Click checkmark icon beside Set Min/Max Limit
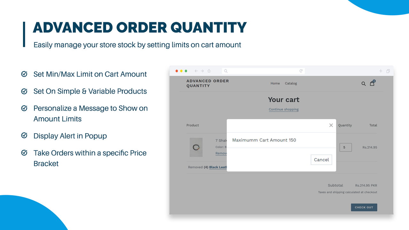 click(x=24, y=74)
